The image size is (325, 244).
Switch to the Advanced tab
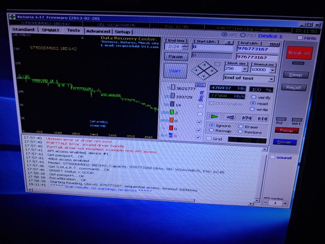click(x=98, y=31)
